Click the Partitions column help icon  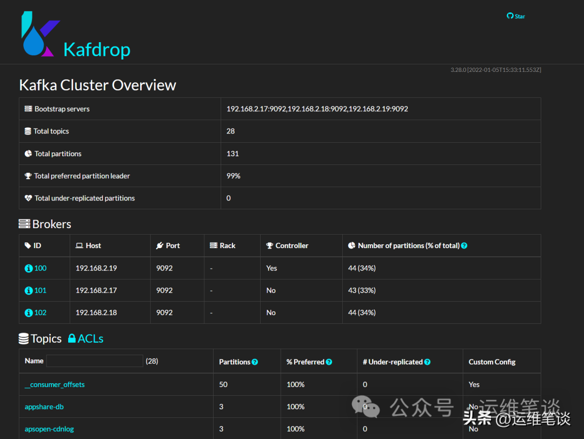click(x=254, y=361)
